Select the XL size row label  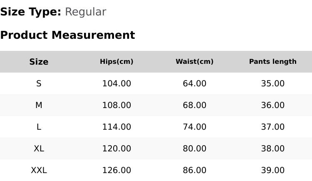(39, 148)
